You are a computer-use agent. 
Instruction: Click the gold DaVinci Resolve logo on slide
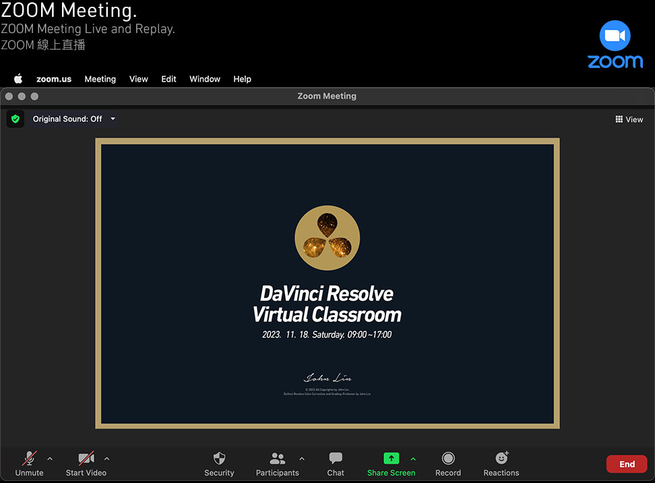pos(327,238)
